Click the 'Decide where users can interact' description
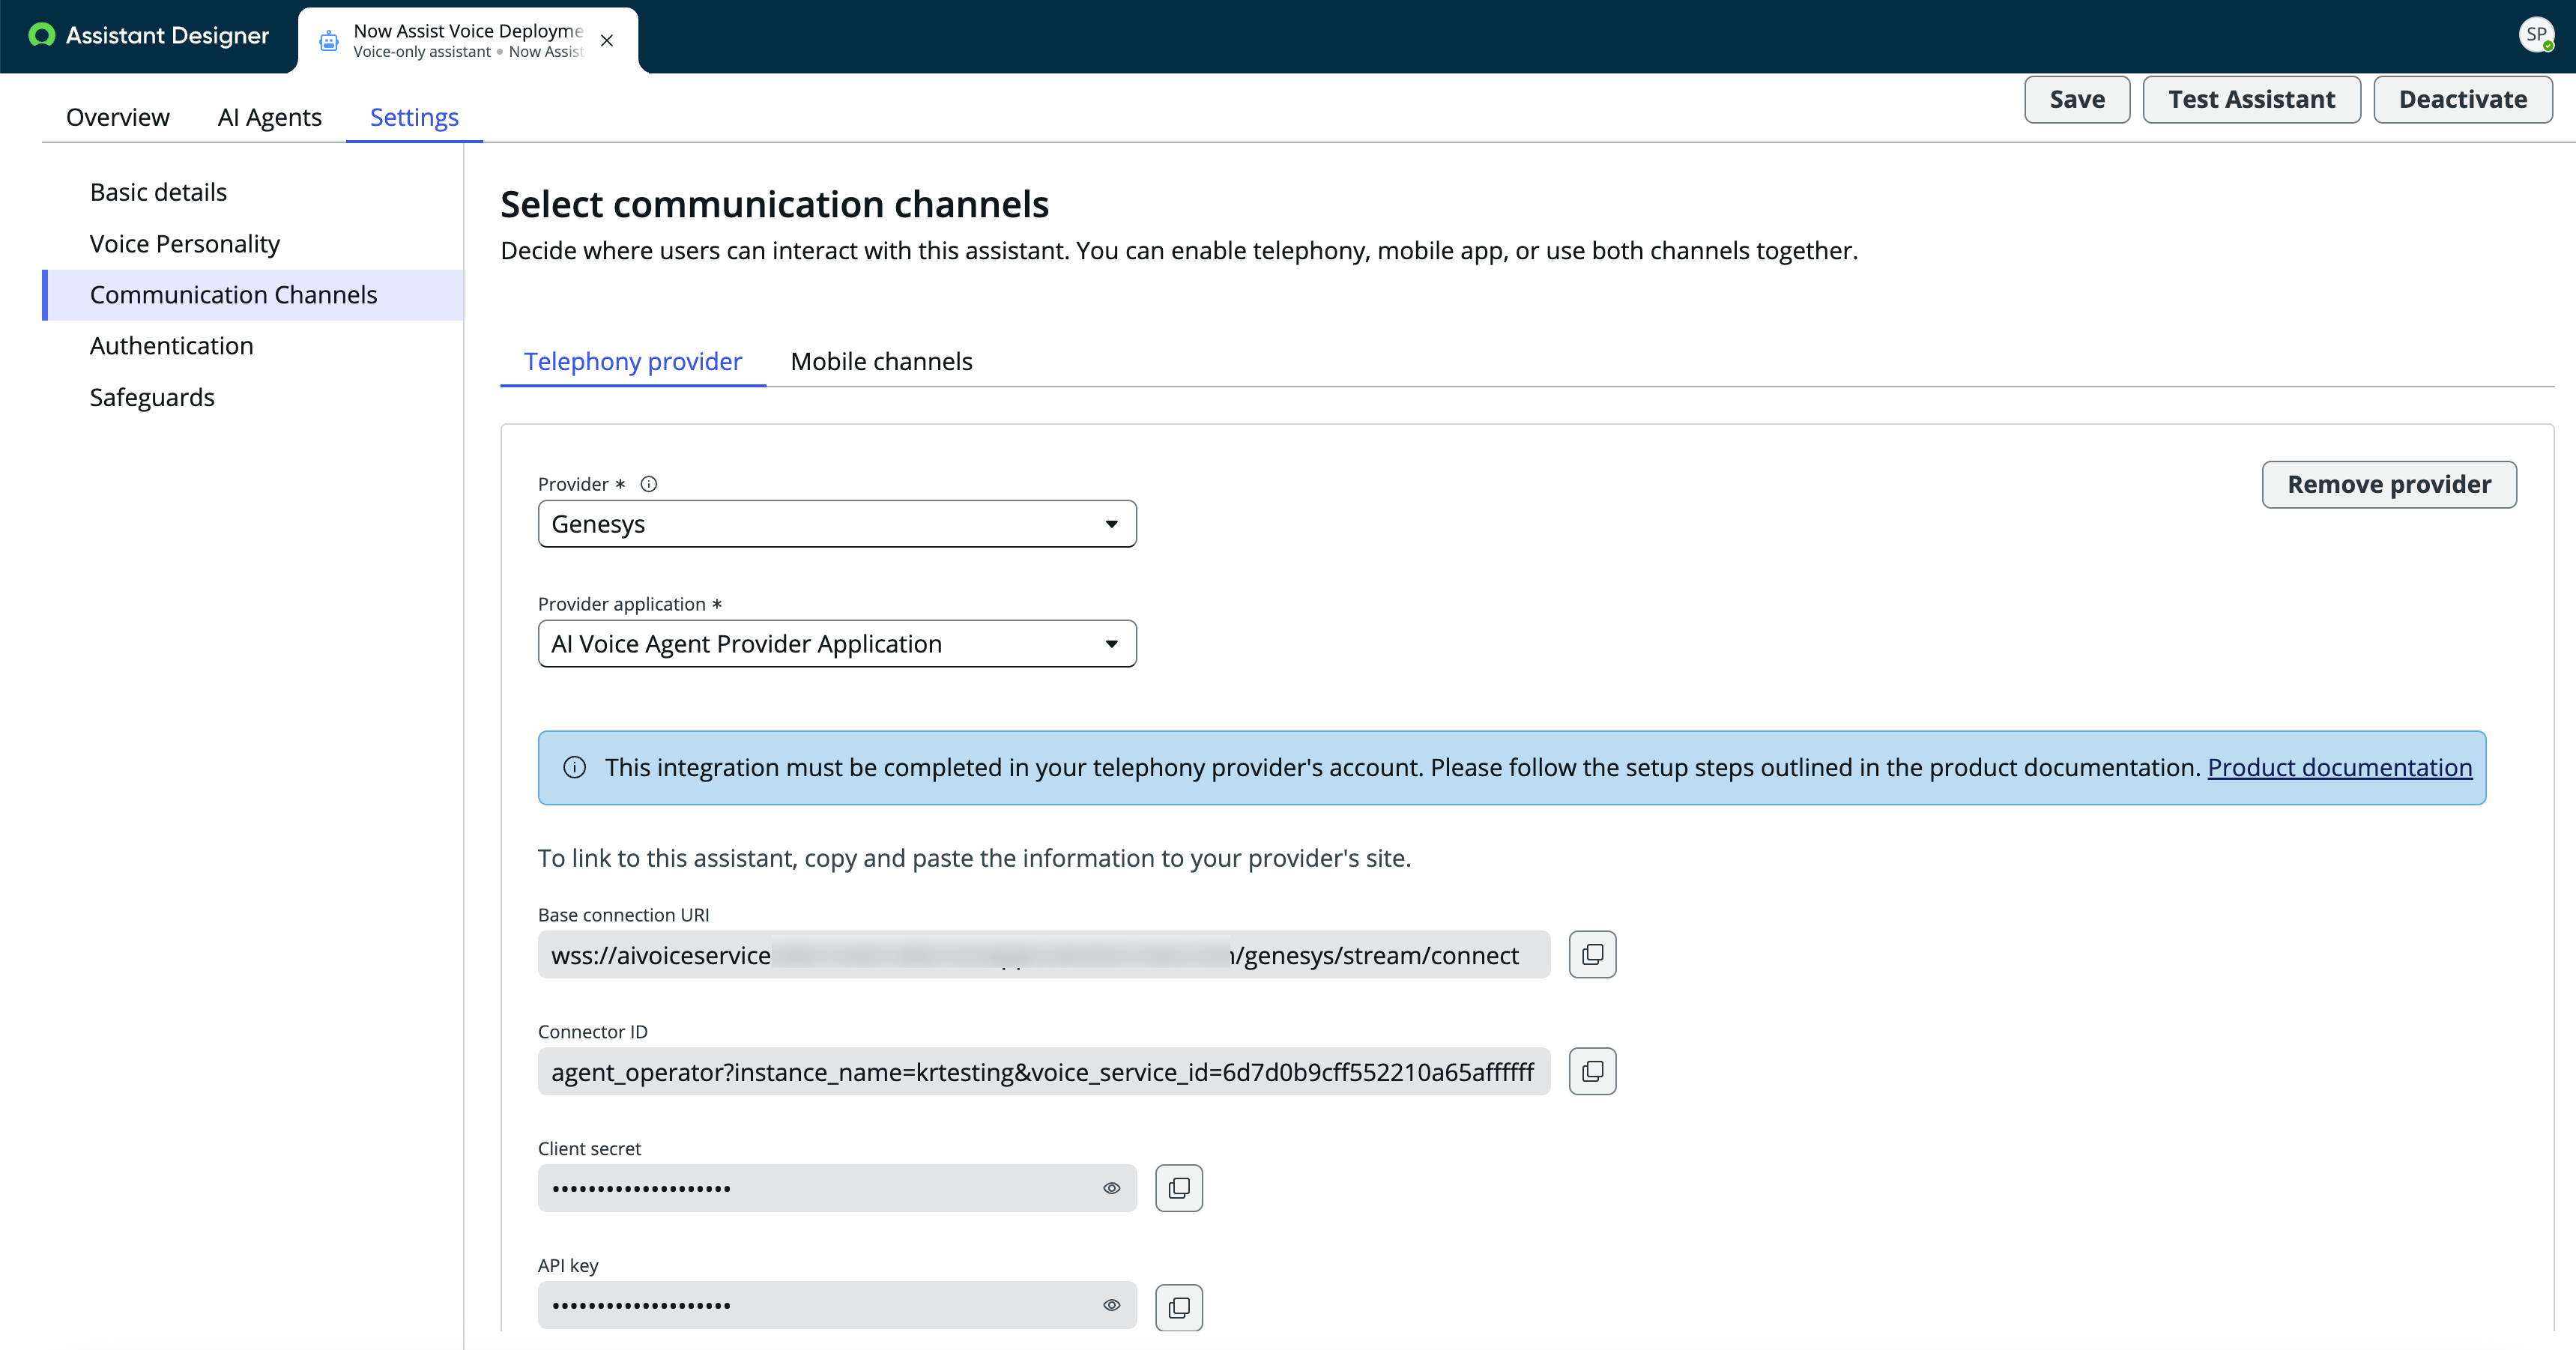This screenshot has width=2576, height=1350. (1179, 251)
